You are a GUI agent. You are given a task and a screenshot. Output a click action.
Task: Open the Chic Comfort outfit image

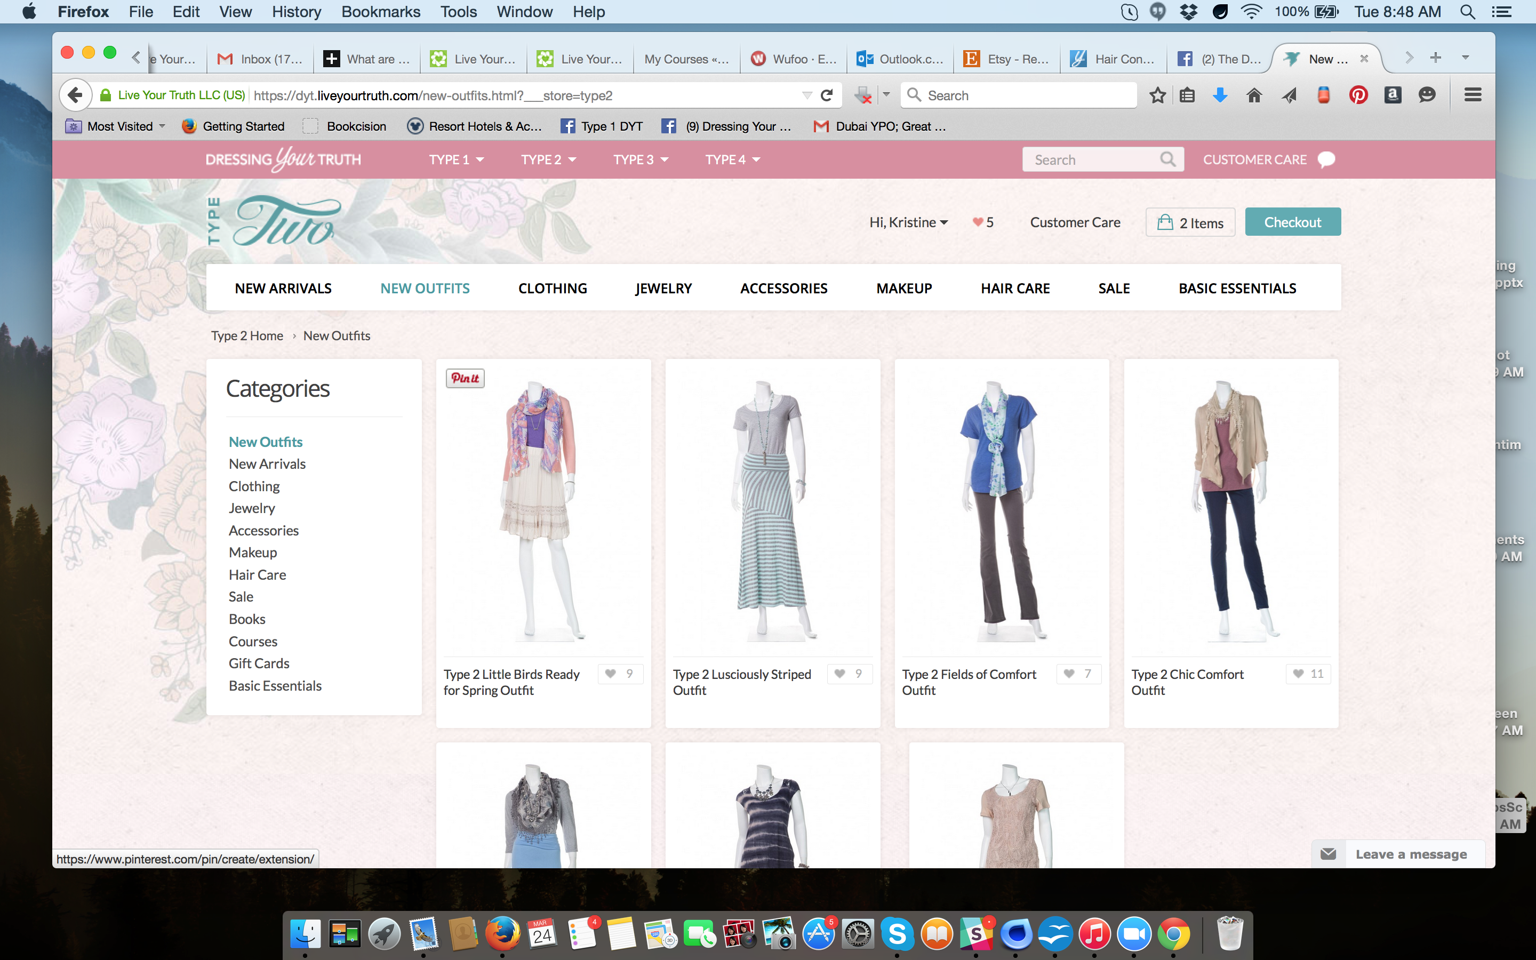point(1231,510)
